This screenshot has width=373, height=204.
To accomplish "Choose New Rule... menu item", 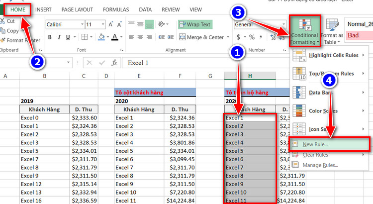I will [x=329, y=144].
